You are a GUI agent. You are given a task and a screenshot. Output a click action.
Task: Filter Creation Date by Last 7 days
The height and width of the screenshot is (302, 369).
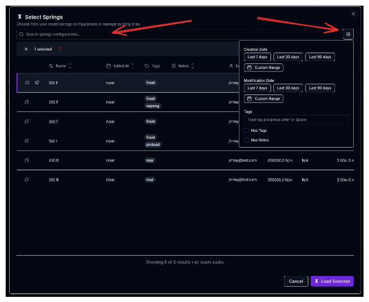[258, 57]
